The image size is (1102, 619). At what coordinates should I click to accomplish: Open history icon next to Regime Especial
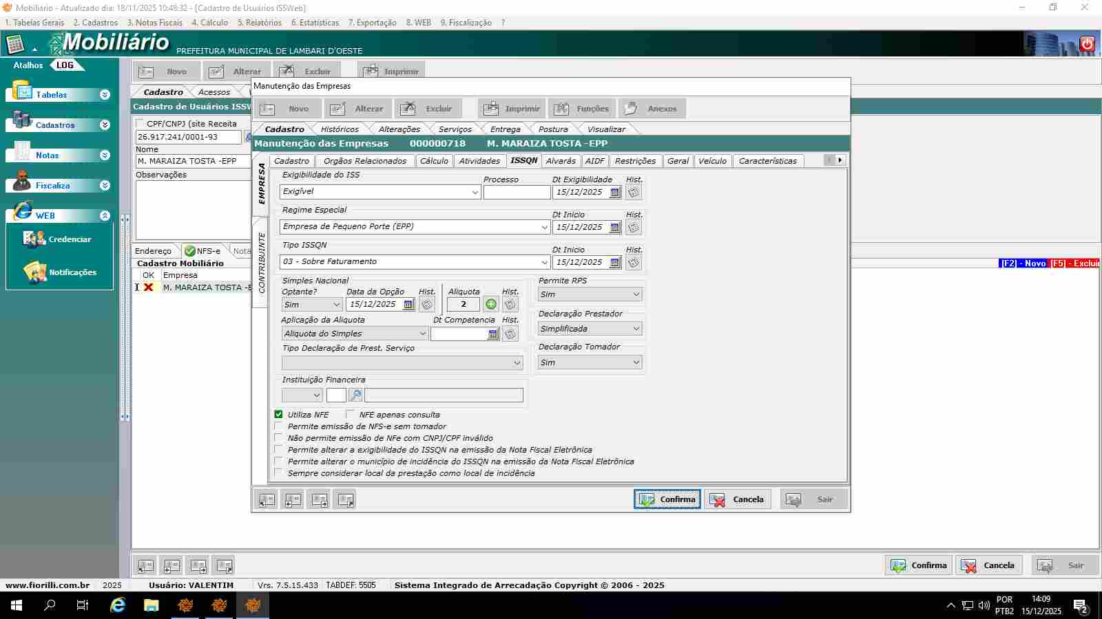point(634,227)
